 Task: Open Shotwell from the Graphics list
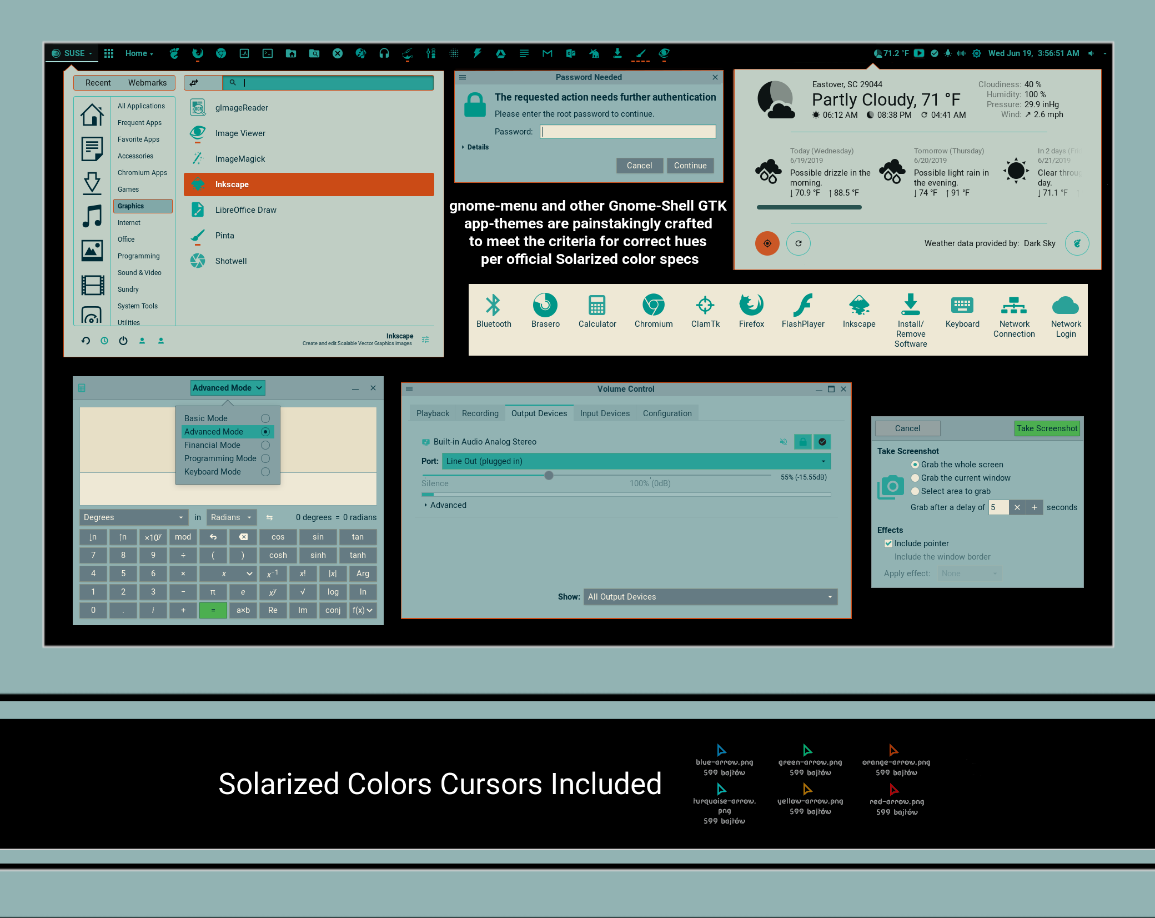[309, 261]
